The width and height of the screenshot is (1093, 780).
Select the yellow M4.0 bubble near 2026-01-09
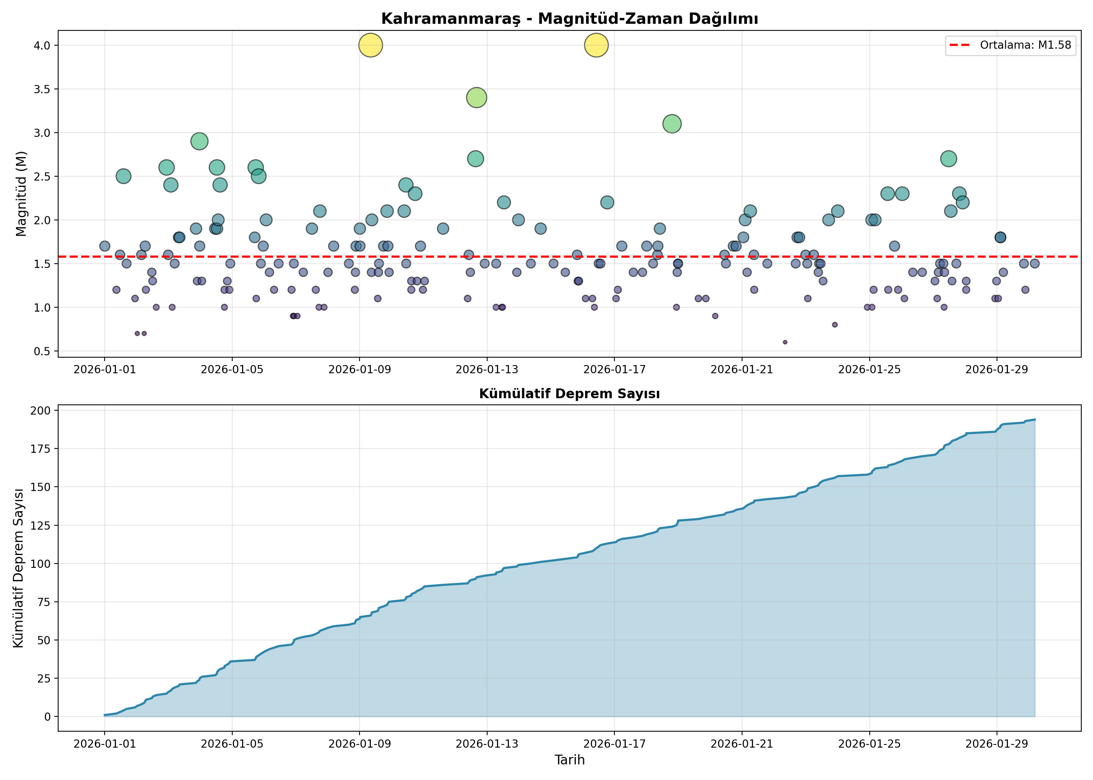[x=370, y=46]
